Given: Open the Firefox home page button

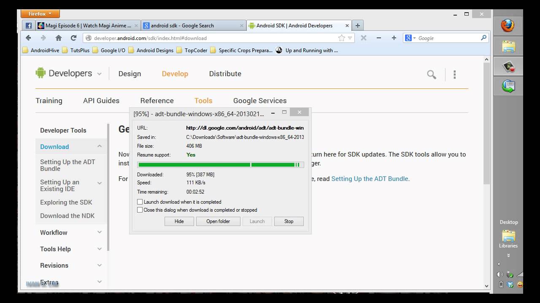Looking at the screenshot, I should click(x=59, y=38).
